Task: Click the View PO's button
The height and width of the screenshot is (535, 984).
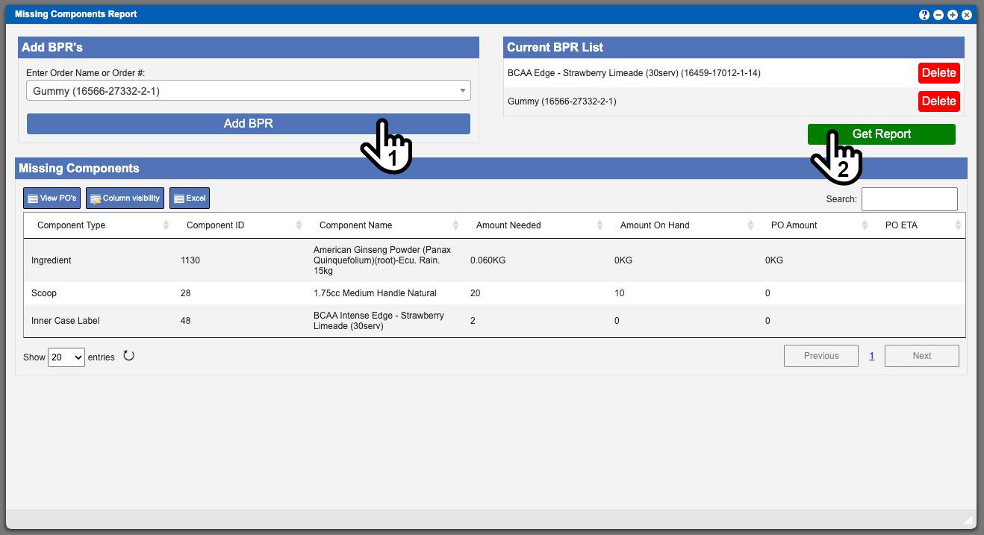Action: coord(52,198)
